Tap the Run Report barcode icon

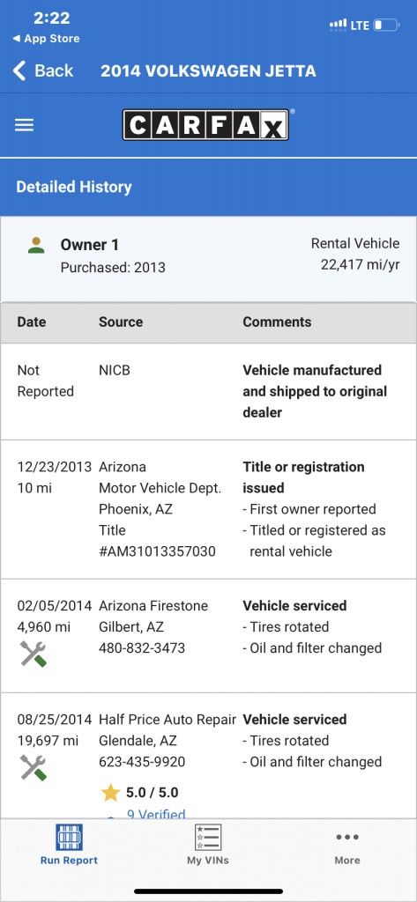tap(69, 837)
